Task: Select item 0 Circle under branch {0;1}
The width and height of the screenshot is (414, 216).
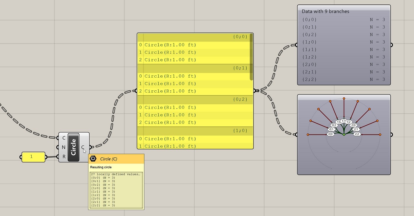Action: (194, 76)
